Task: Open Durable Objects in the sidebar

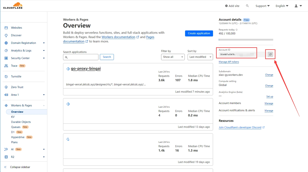Action: click(21, 122)
